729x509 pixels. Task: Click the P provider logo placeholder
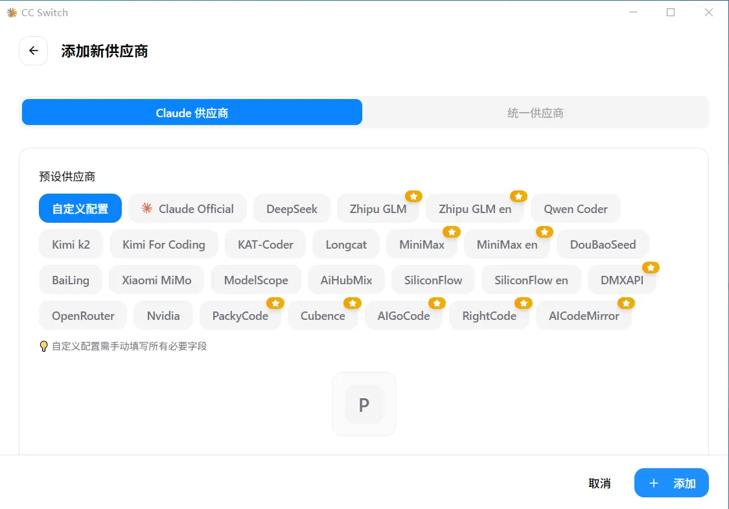pos(364,404)
